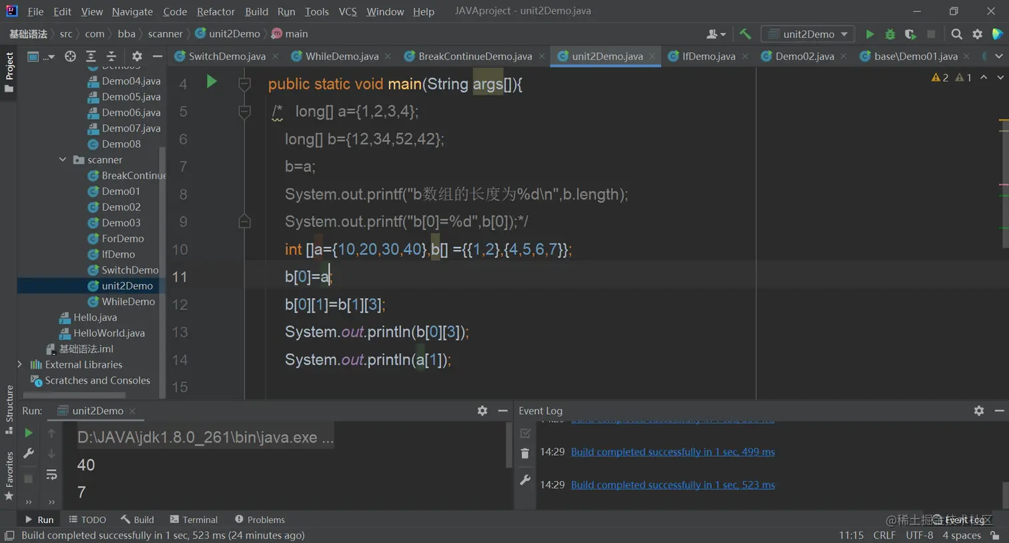Mark all Event Log notifications as read
Viewport: 1009px width, 543px height.
point(525,433)
